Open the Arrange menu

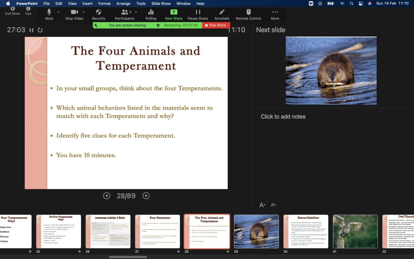pyautogui.click(x=123, y=3)
